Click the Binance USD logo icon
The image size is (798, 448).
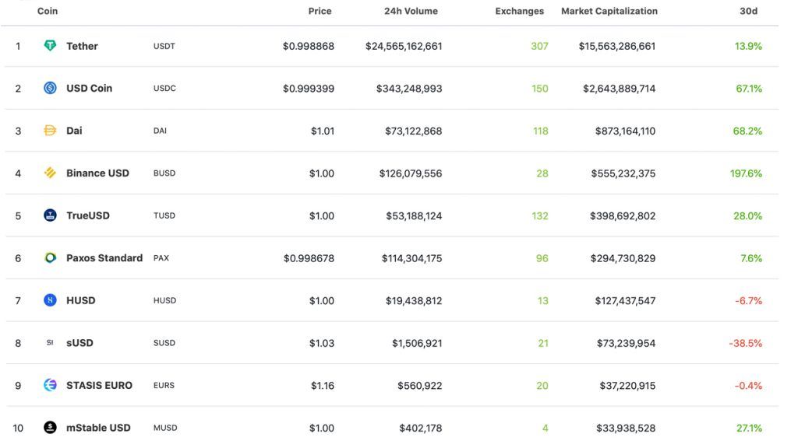(49, 173)
